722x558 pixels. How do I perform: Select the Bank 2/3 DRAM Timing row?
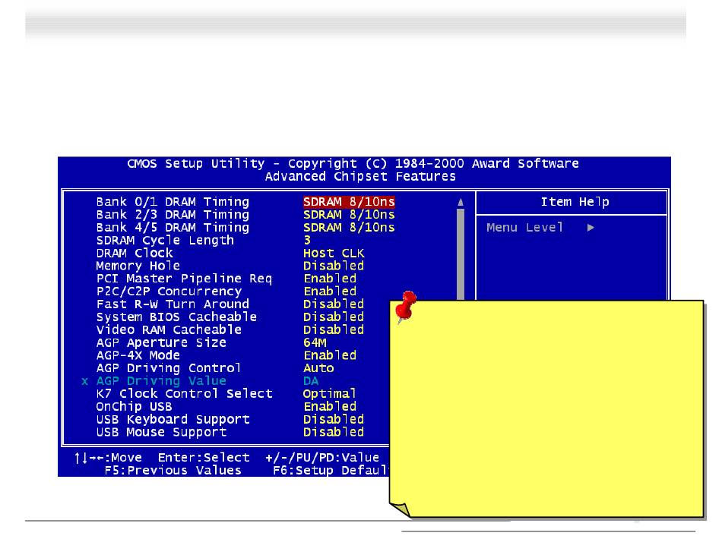coord(173,215)
